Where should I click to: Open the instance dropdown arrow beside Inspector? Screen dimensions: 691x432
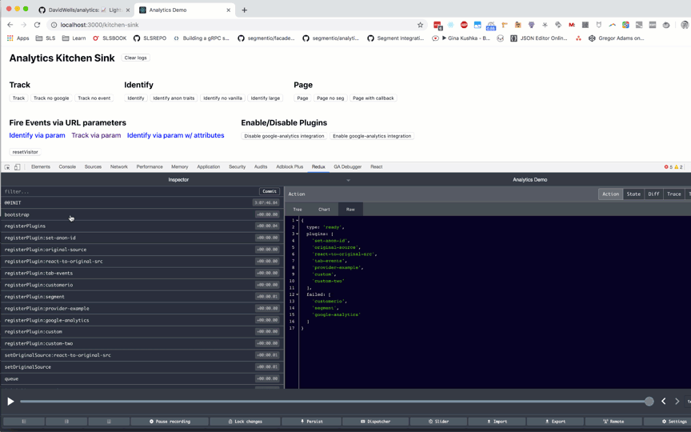click(x=348, y=180)
